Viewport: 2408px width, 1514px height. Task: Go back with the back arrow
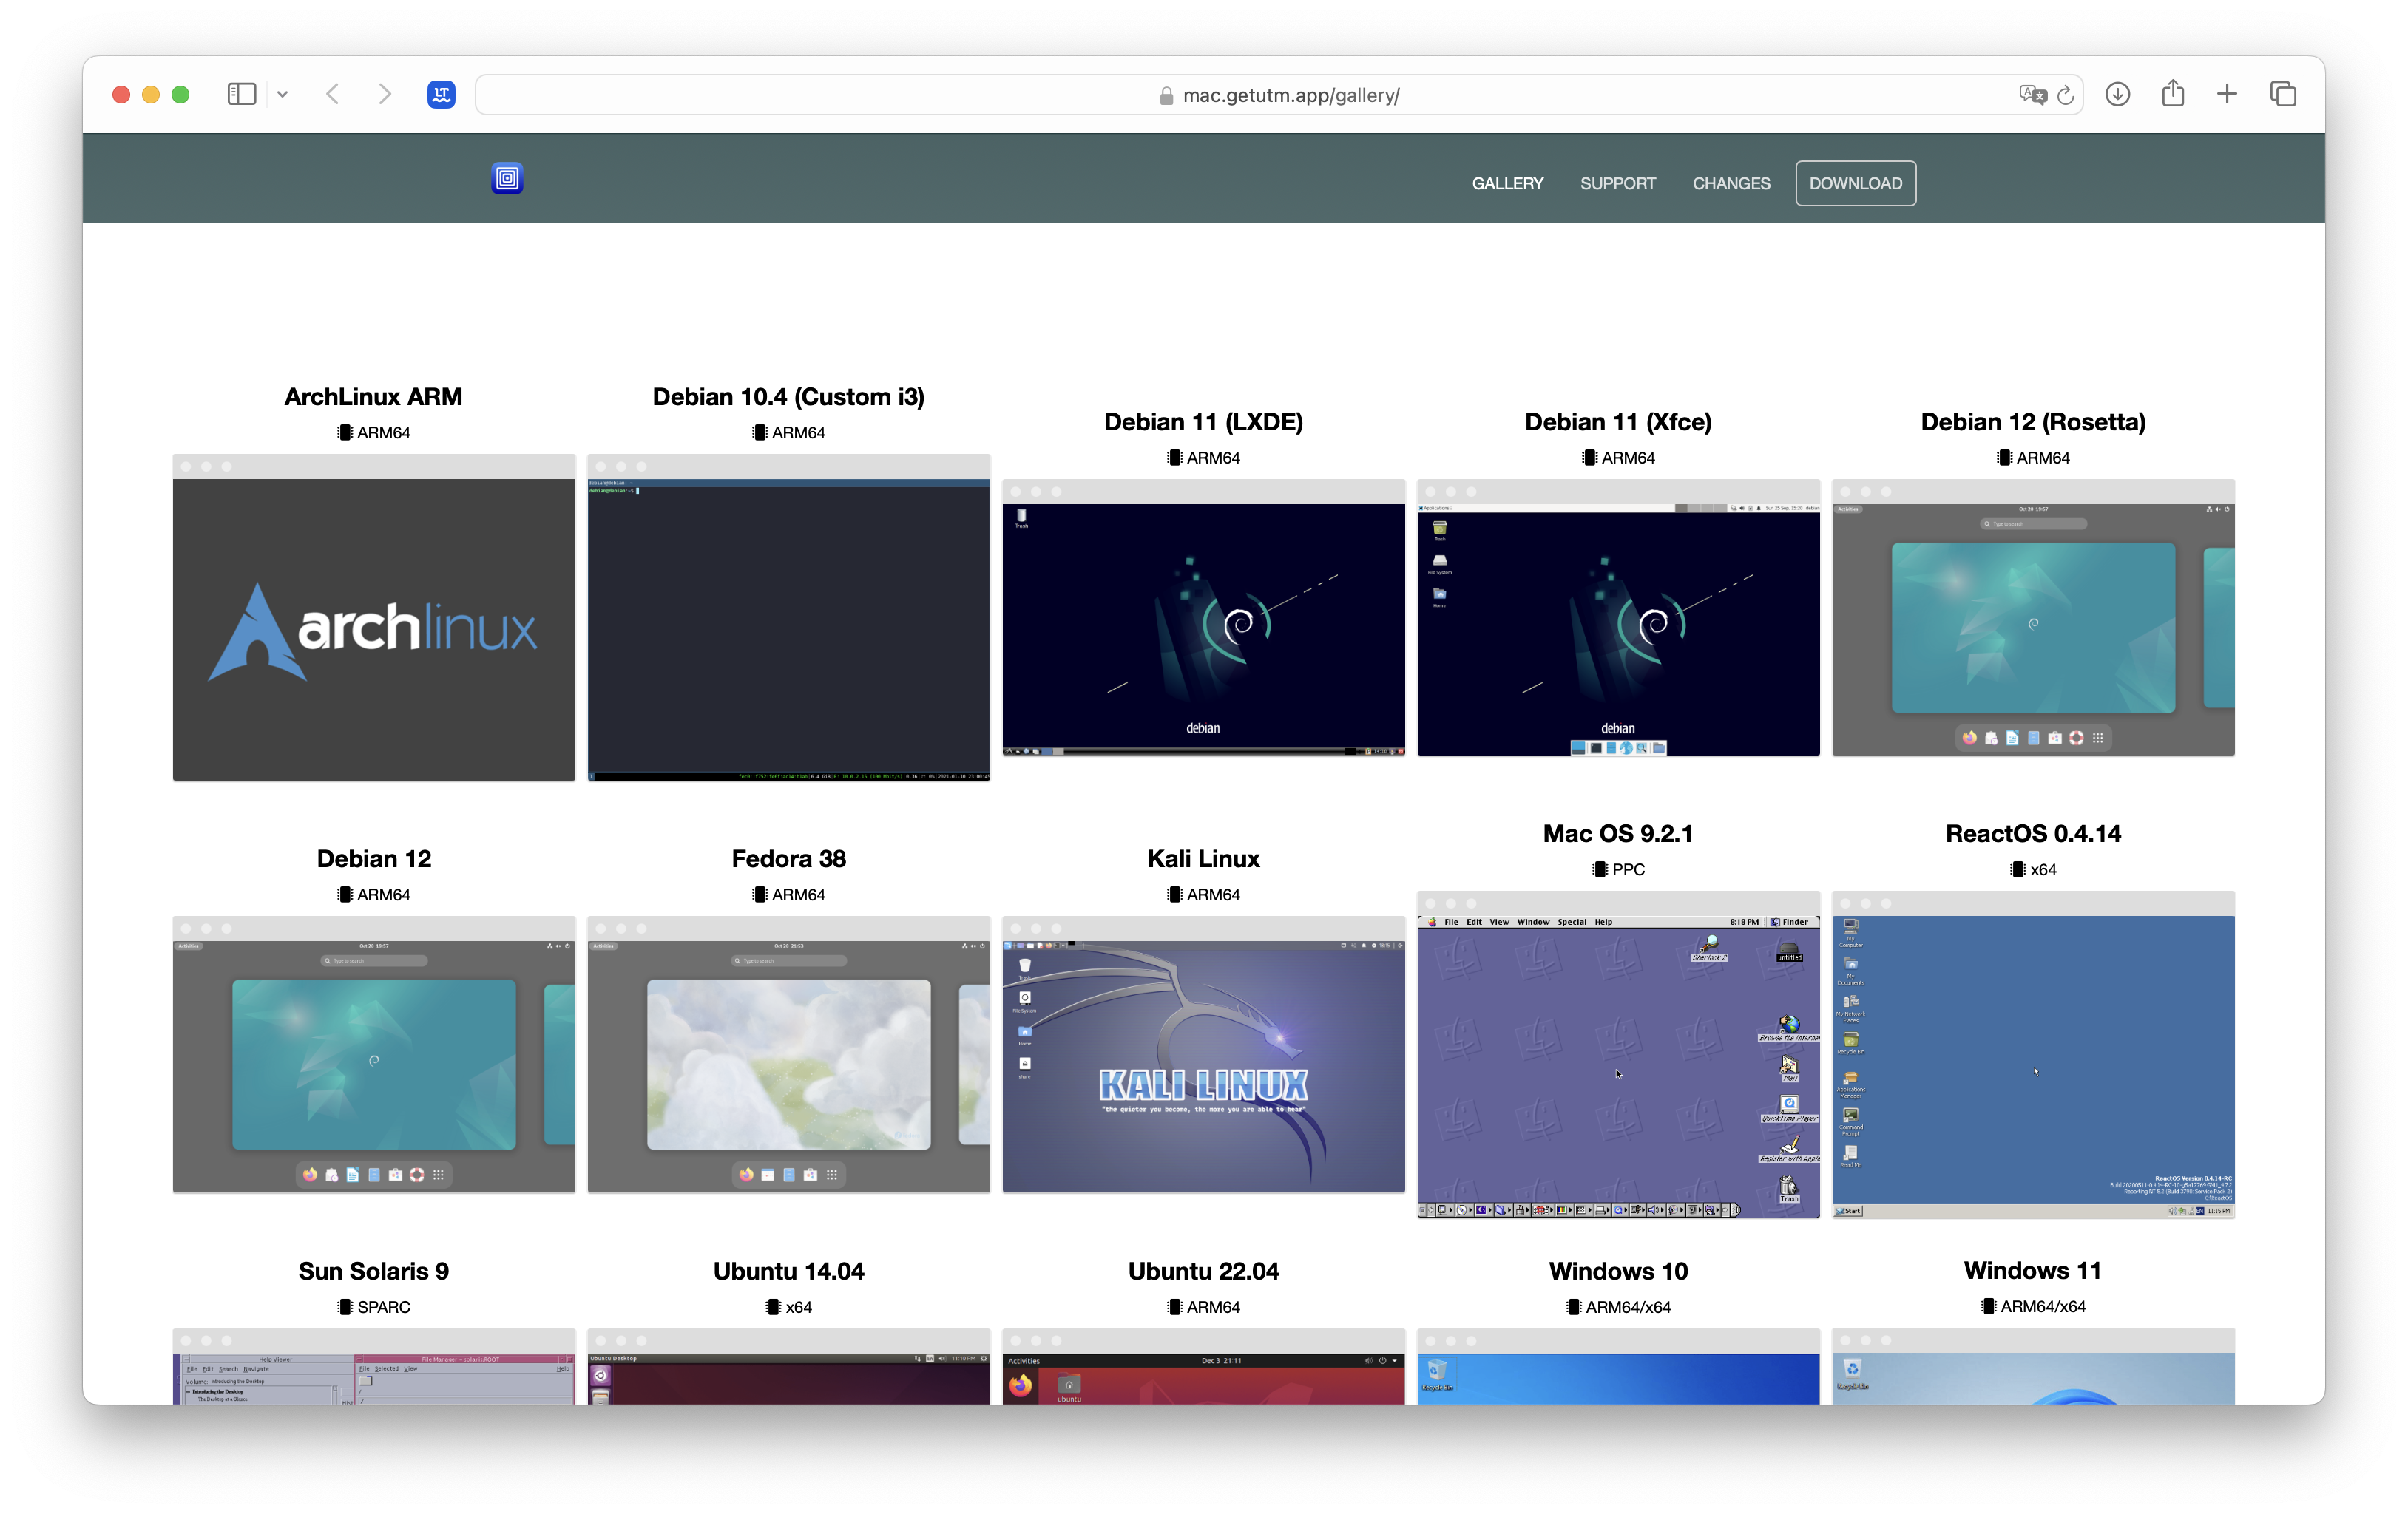[x=333, y=94]
